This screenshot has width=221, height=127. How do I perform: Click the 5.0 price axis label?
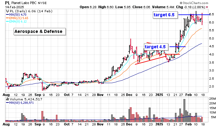(x=212, y=38)
